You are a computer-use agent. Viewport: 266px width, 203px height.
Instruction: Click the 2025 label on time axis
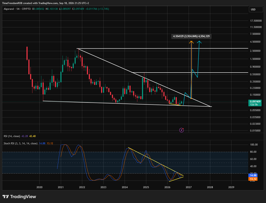(146, 187)
